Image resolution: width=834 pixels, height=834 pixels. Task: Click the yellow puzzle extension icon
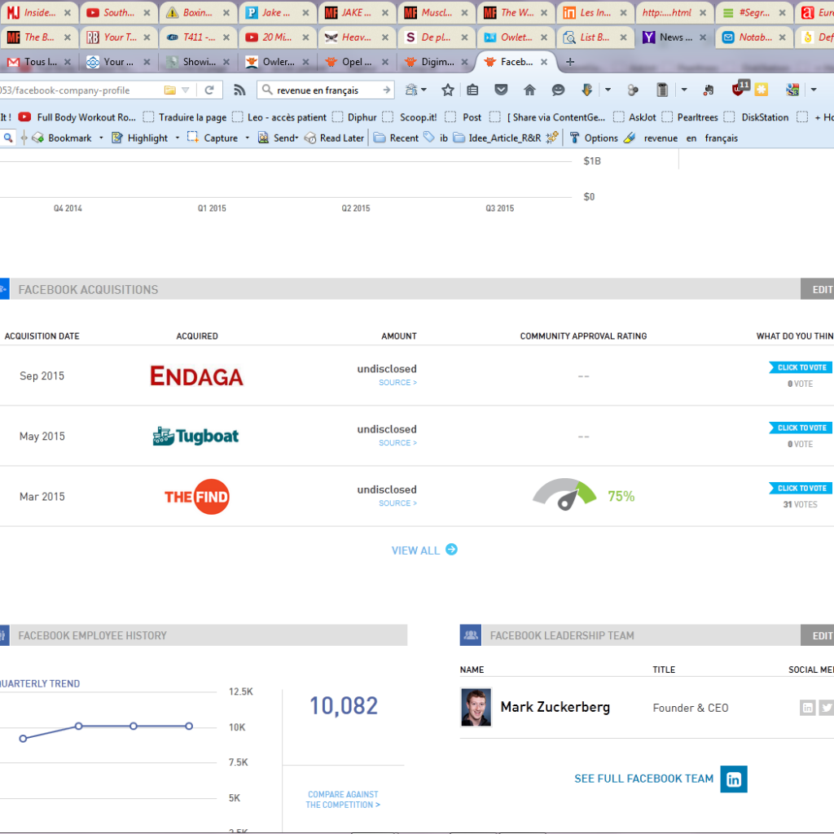click(x=762, y=90)
